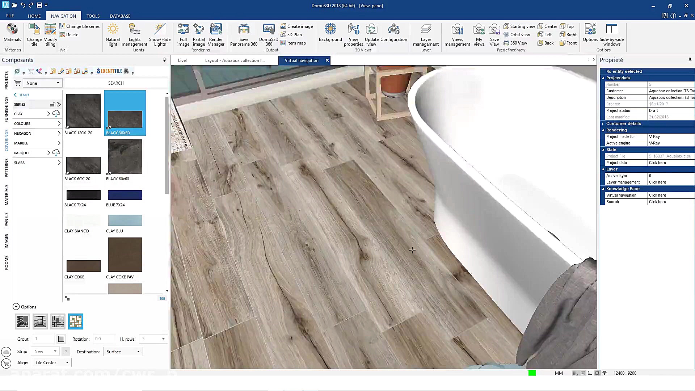Image resolution: width=695 pixels, height=391 pixels.
Task: Open the Live! view tab
Action: (x=182, y=60)
